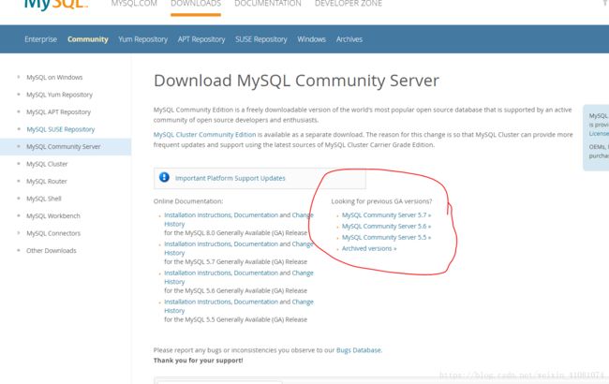Open MySQL SUSE Repository in the sidebar
The image size is (609, 384).
point(61,129)
